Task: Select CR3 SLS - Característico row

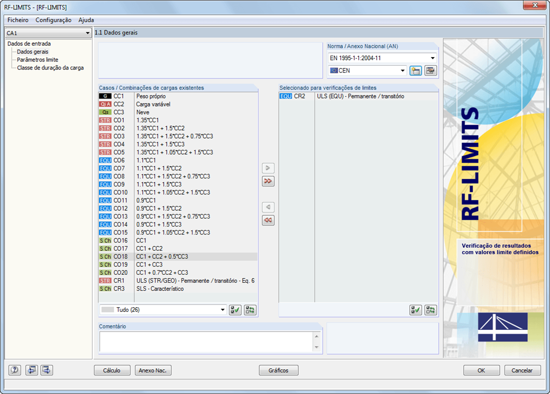Action: pos(178,289)
